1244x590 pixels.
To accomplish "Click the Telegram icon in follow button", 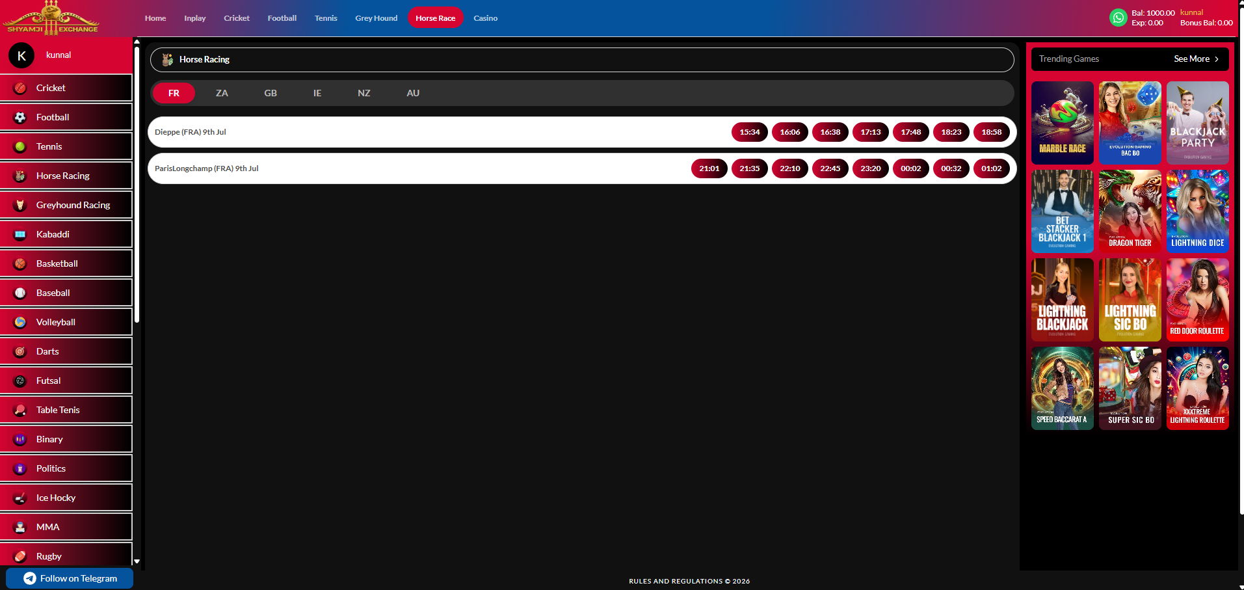I will [x=30, y=578].
